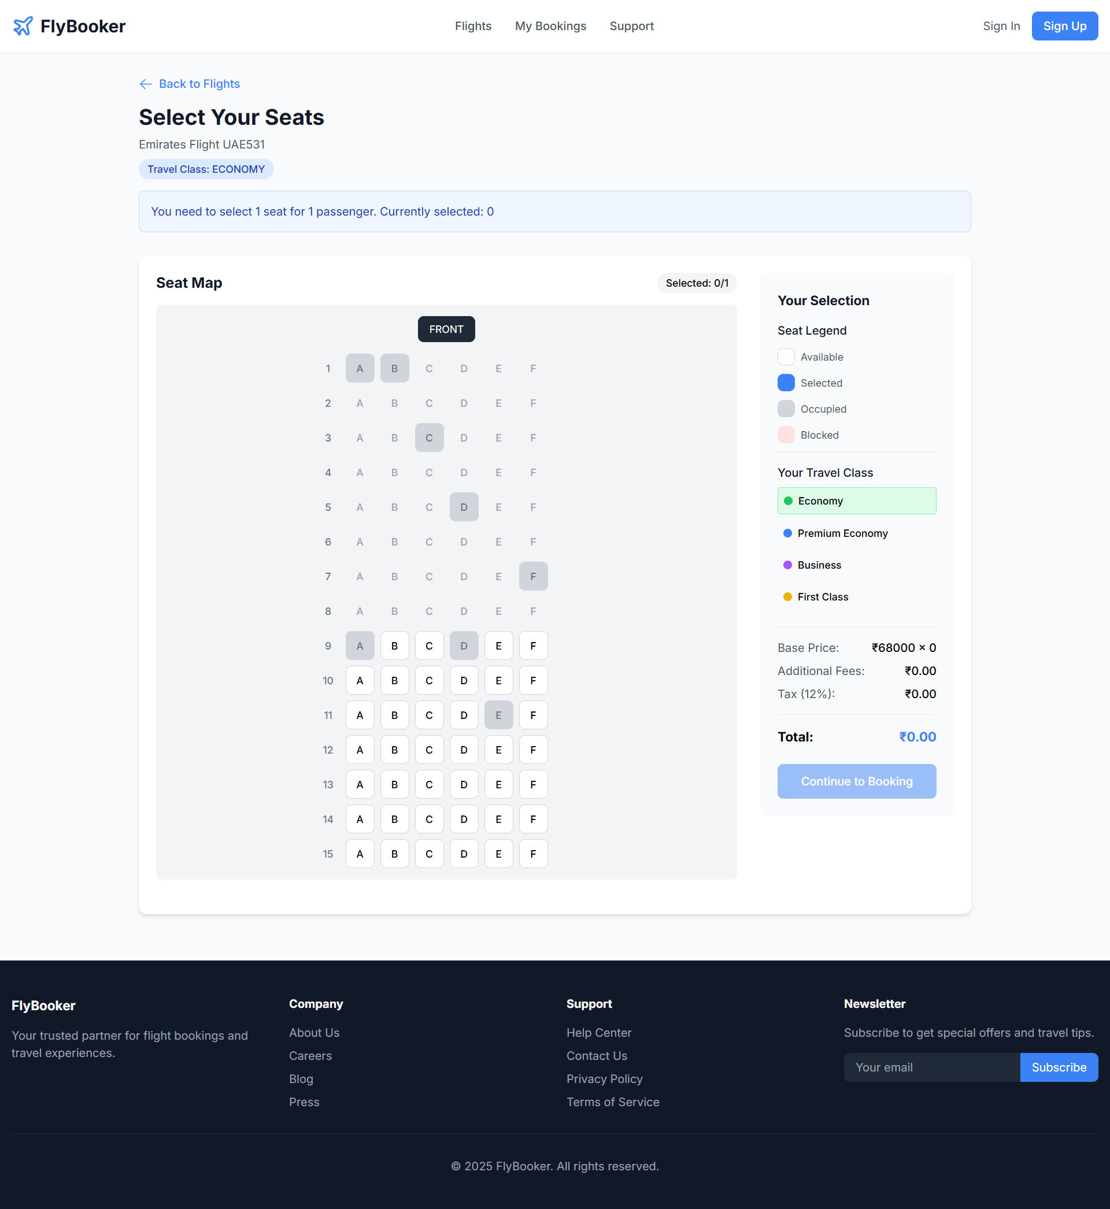Select seat 15F at the back row
This screenshot has height=1209, width=1110.
coord(533,853)
